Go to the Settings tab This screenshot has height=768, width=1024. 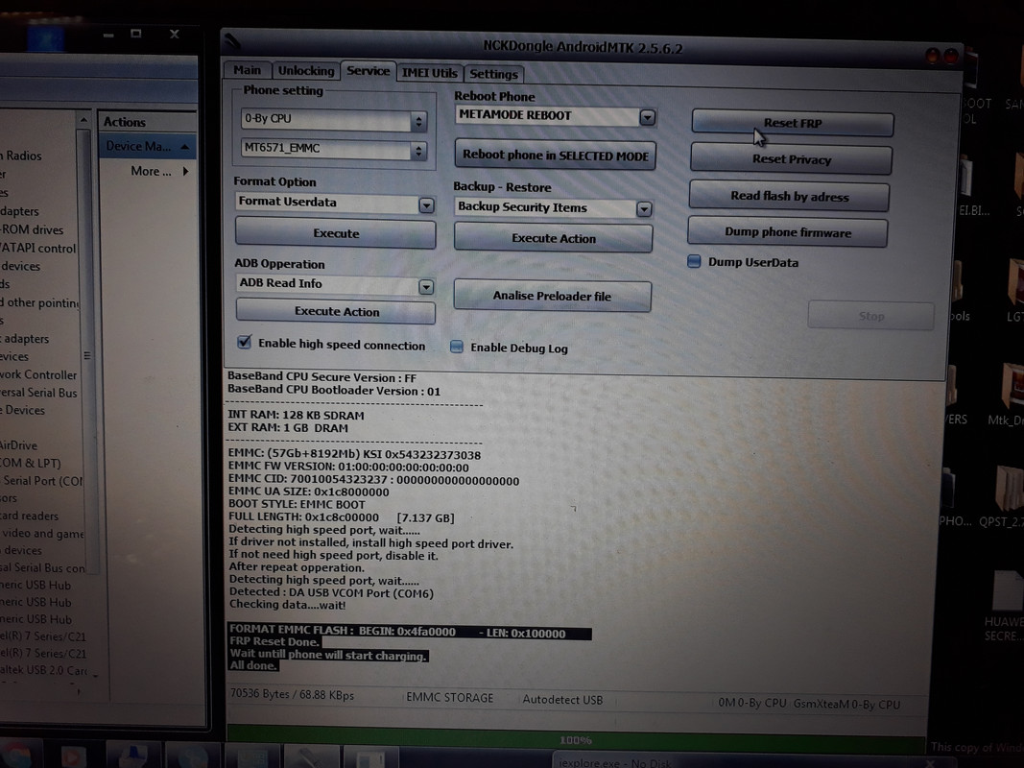tap(493, 75)
